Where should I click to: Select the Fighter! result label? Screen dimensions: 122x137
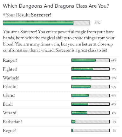[10, 69]
